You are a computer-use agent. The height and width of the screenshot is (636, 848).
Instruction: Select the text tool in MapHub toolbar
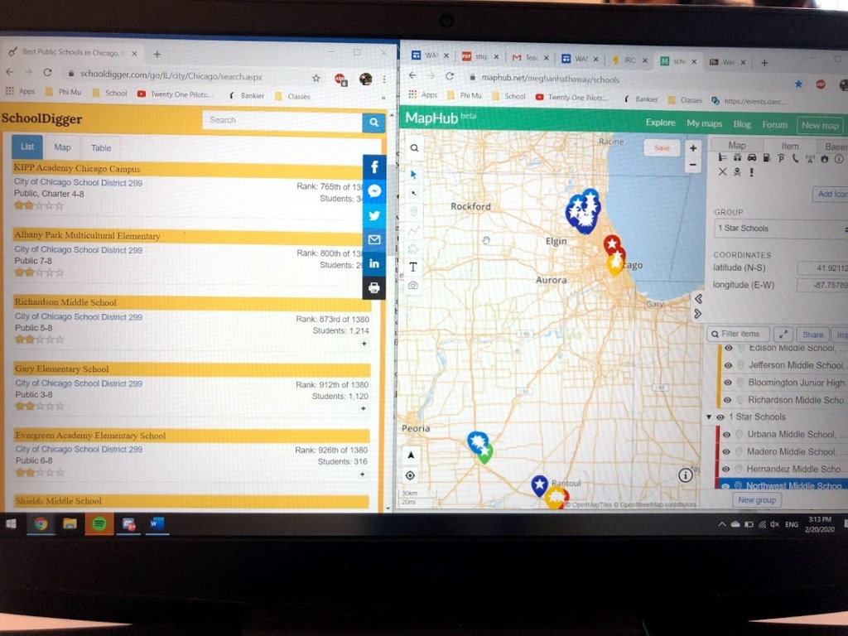413,267
